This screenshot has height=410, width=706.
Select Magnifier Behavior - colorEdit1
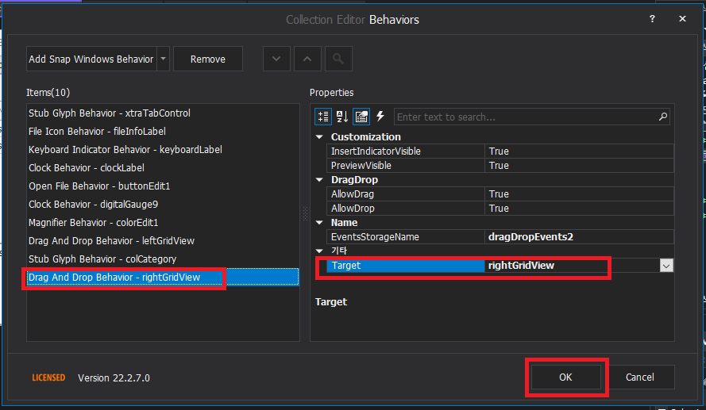163,223
